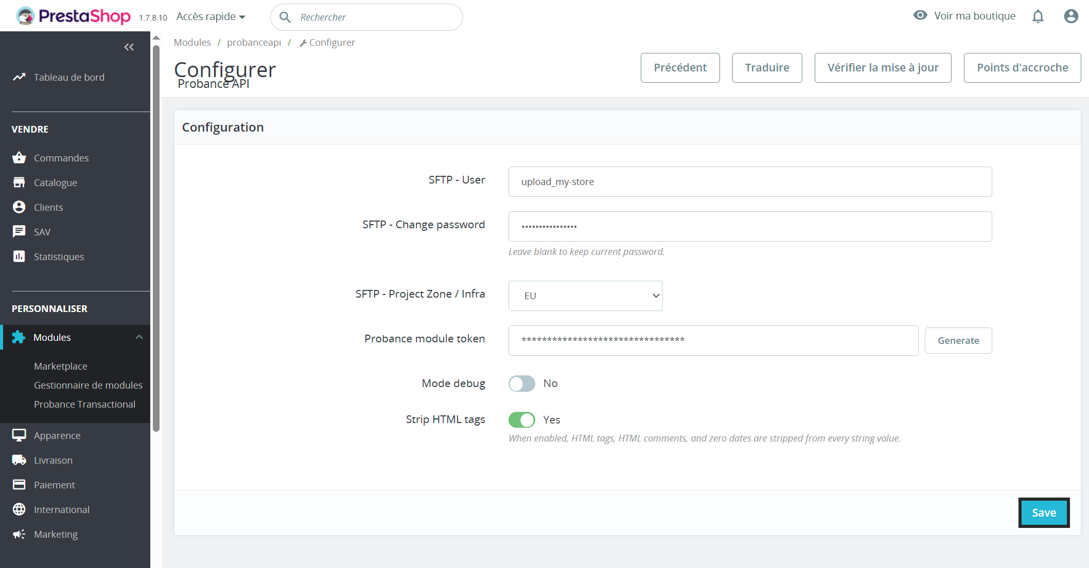Image resolution: width=1089 pixels, height=568 pixels.
Task: Disable the Strip HTML tags switch
Action: click(522, 420)
